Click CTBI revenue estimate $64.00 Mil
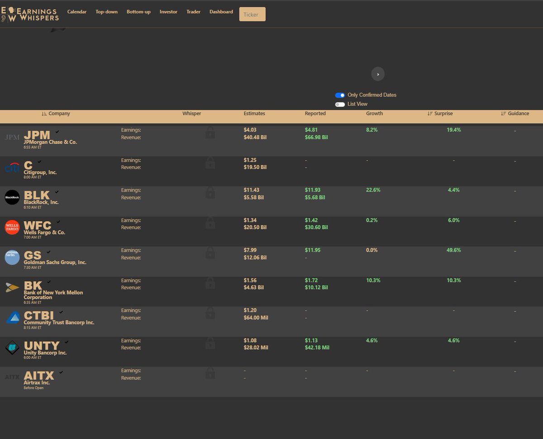 [x=256, y=318]
